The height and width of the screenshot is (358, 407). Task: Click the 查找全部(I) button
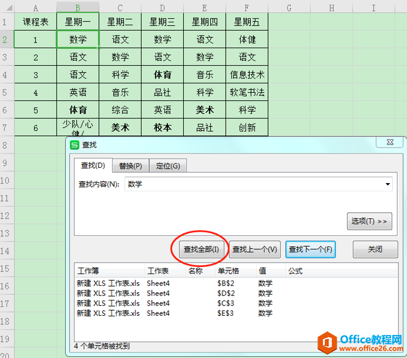point(201,249)
